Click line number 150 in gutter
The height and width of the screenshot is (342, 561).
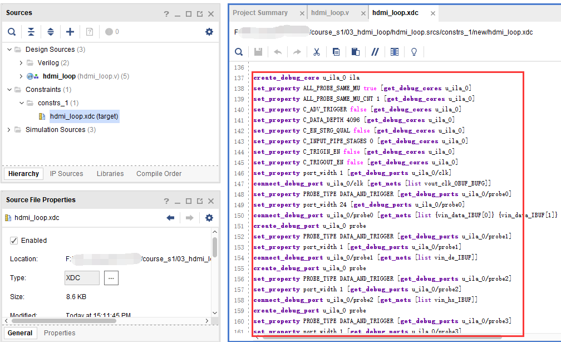[x=239, y=216]
